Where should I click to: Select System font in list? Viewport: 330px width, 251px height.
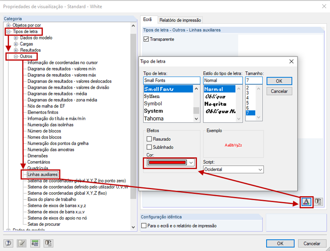pyautogui.click(x=153, y=111)
